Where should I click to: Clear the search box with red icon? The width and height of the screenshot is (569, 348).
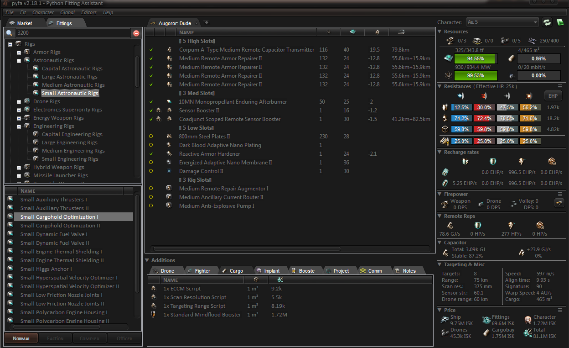[x=136, y=33]
